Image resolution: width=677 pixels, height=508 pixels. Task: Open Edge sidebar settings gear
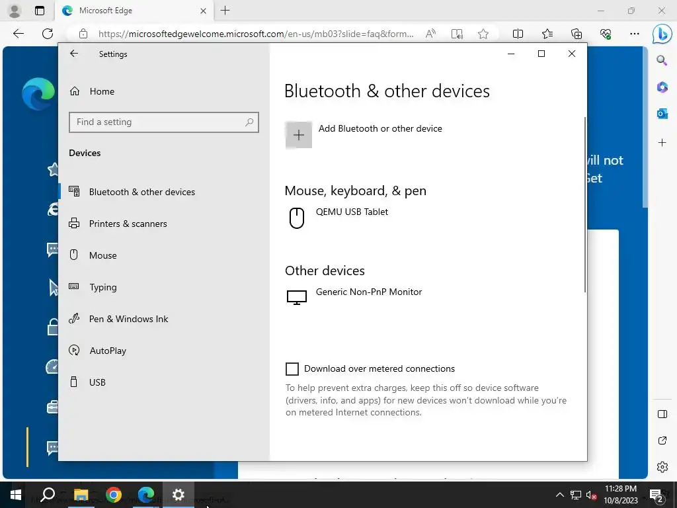point(662,467)
